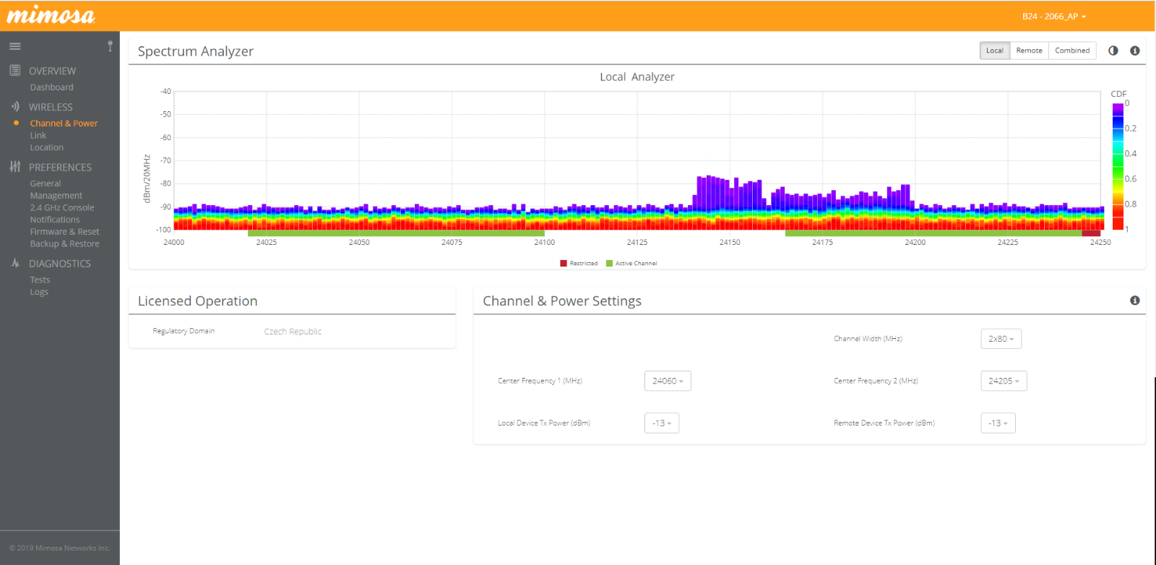Screen dimensions: 1156x565
Task: Open Channel & Power Settings info icon
Action: coord(1135,301)
